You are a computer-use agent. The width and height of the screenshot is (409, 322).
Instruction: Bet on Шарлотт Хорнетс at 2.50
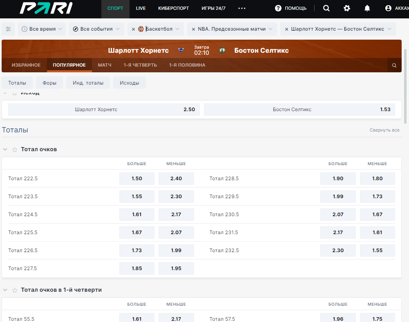coord(104,110)
